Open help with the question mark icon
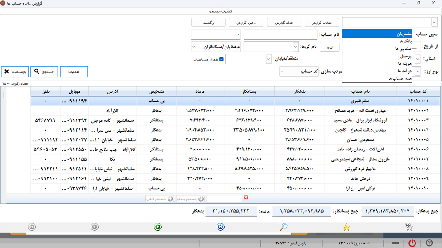Viewport: 442px width, 248px height. click(429, 243)
